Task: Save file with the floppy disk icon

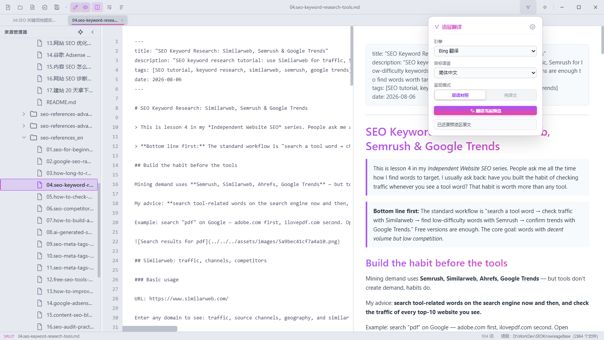Action: 57,7
